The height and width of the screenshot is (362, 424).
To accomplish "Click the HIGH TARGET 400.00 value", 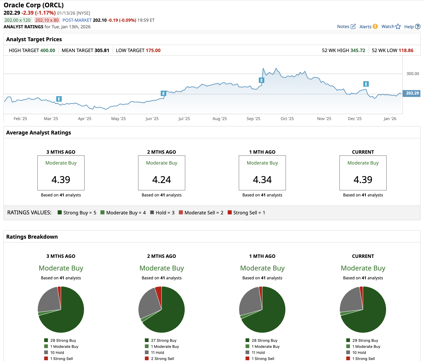I will coord(48,50).
